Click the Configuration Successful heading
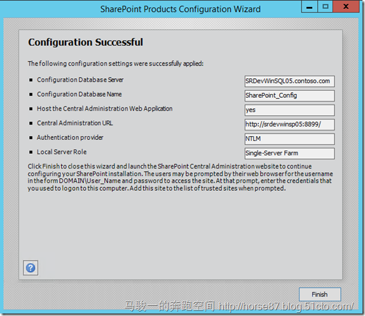The image size is (365, 316). pyautogui.click(x=85, y=43)
